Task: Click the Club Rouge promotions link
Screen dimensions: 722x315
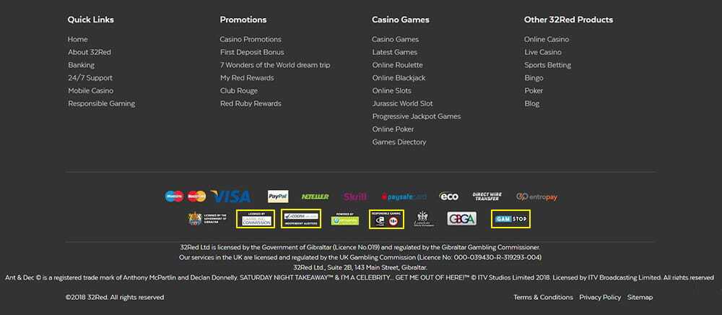Action: click(238, 91)
